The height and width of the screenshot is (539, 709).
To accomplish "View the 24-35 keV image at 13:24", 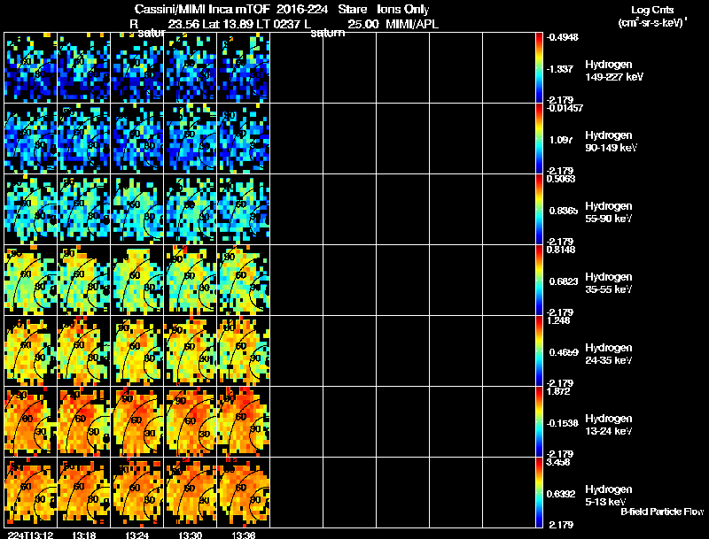I will 137,351.
